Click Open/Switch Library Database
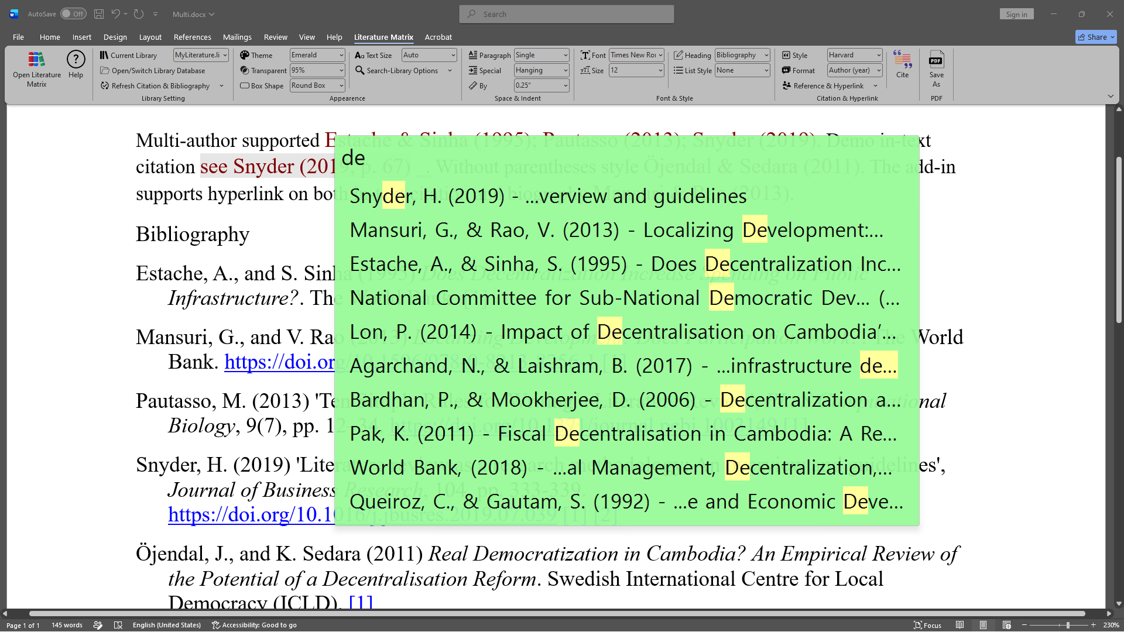The image size is (1124, 632). coord(152,70)
